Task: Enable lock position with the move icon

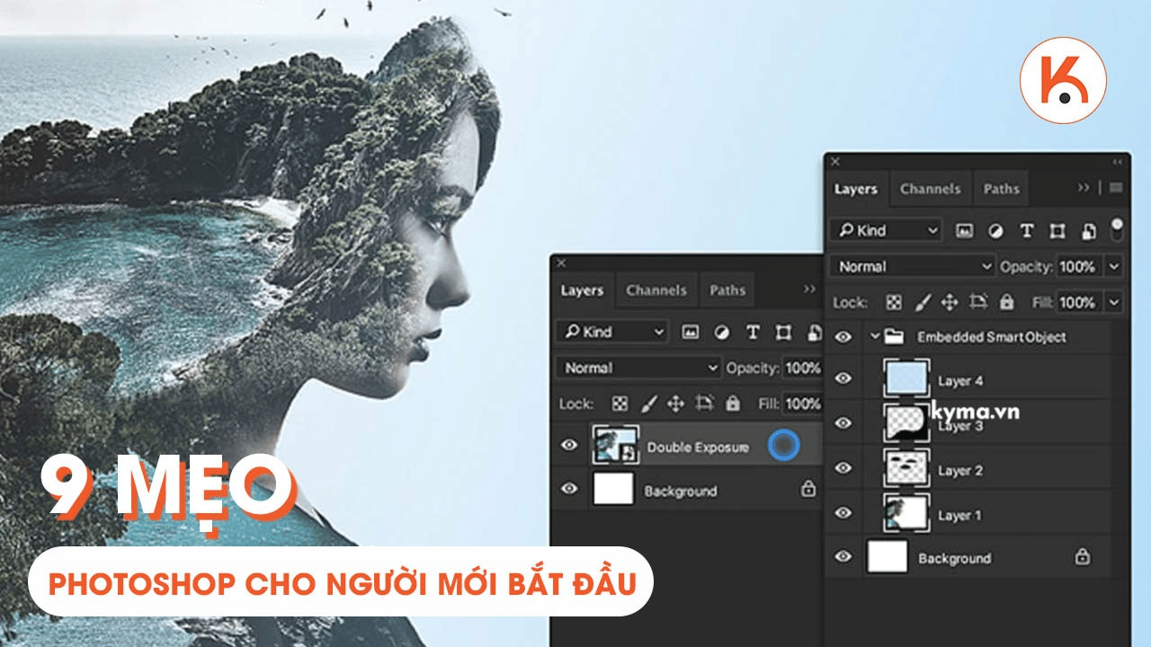Action: [950, 303]
